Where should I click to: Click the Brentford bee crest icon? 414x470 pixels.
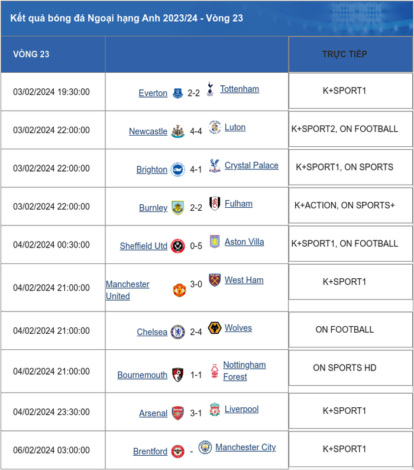[x=177, y=452]
